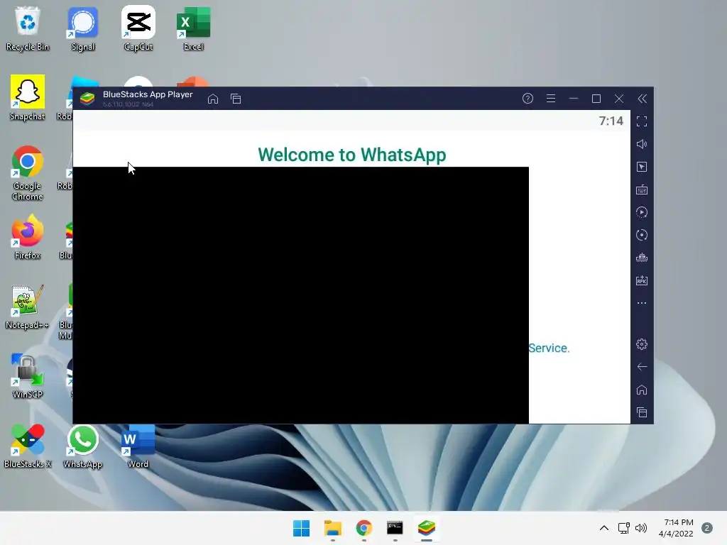Open the Excel desktop shortcut
The height and width of the screenshot is (545, 727).
pos(193,28)
